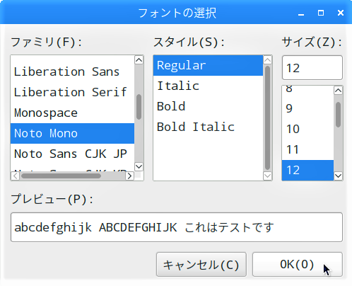Click family list scroll up arrow
The image size is (352, 286).
coord(139,60)
